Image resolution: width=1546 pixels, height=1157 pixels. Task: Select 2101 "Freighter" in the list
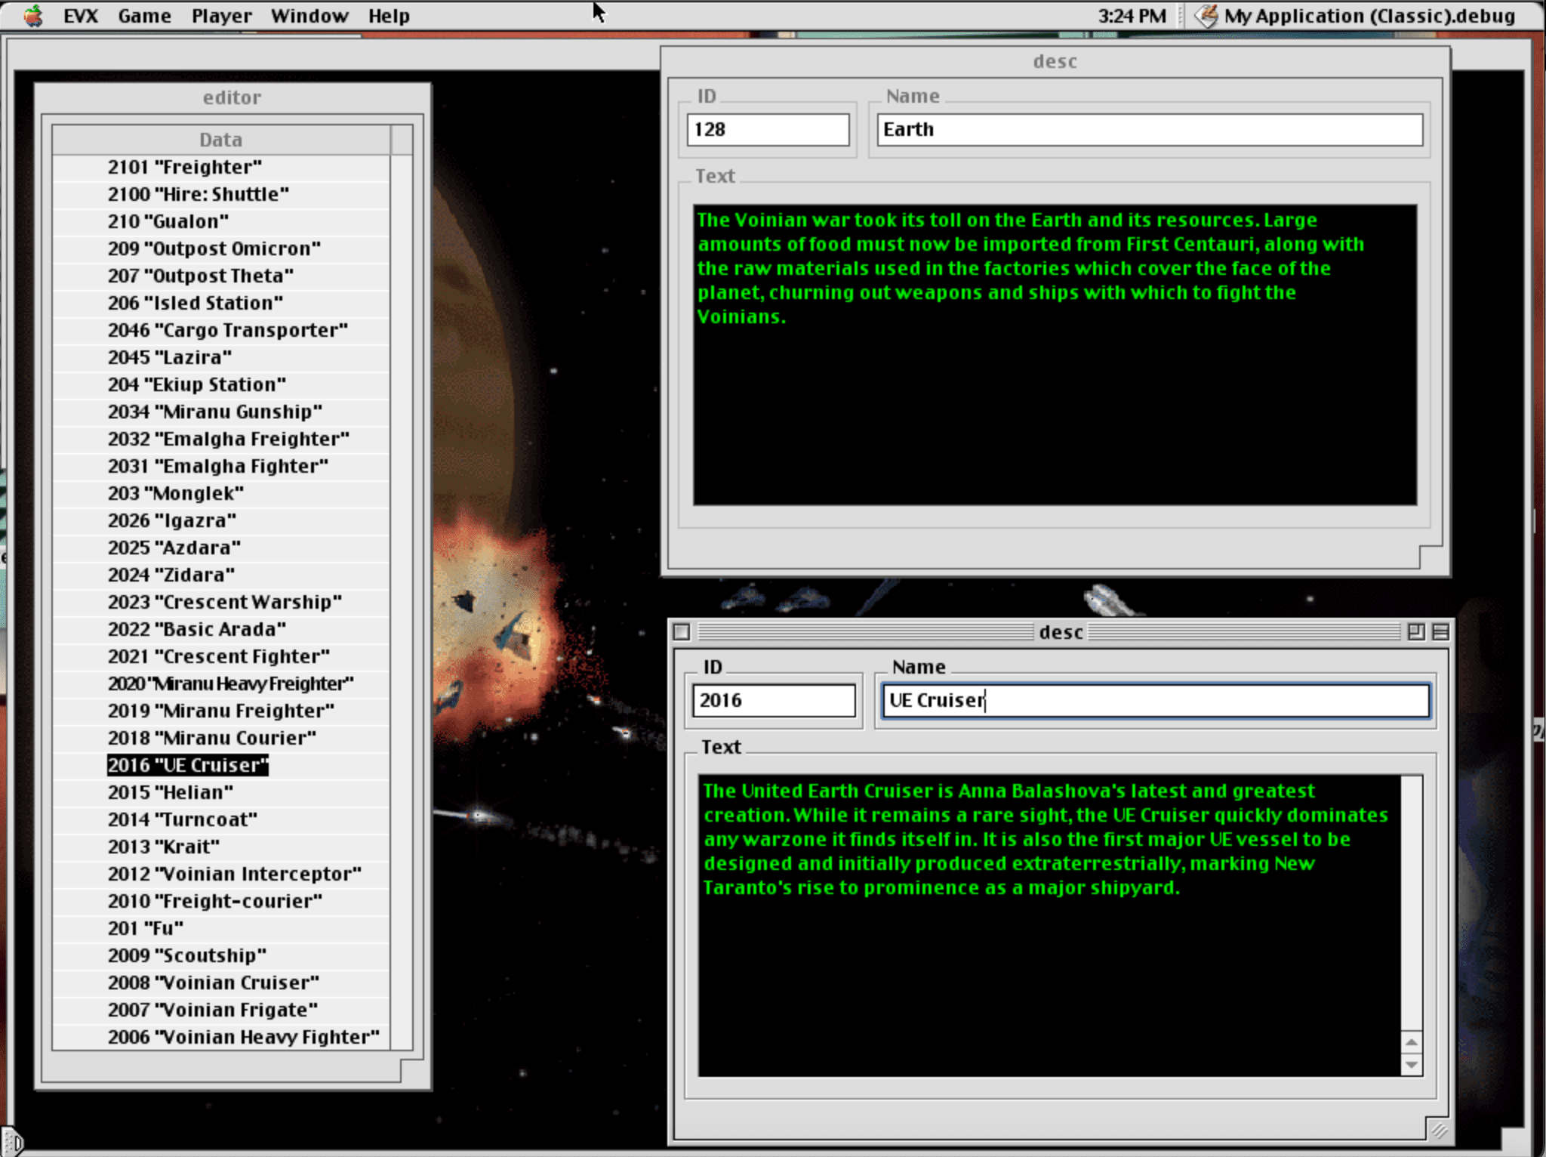pos(221,167)
